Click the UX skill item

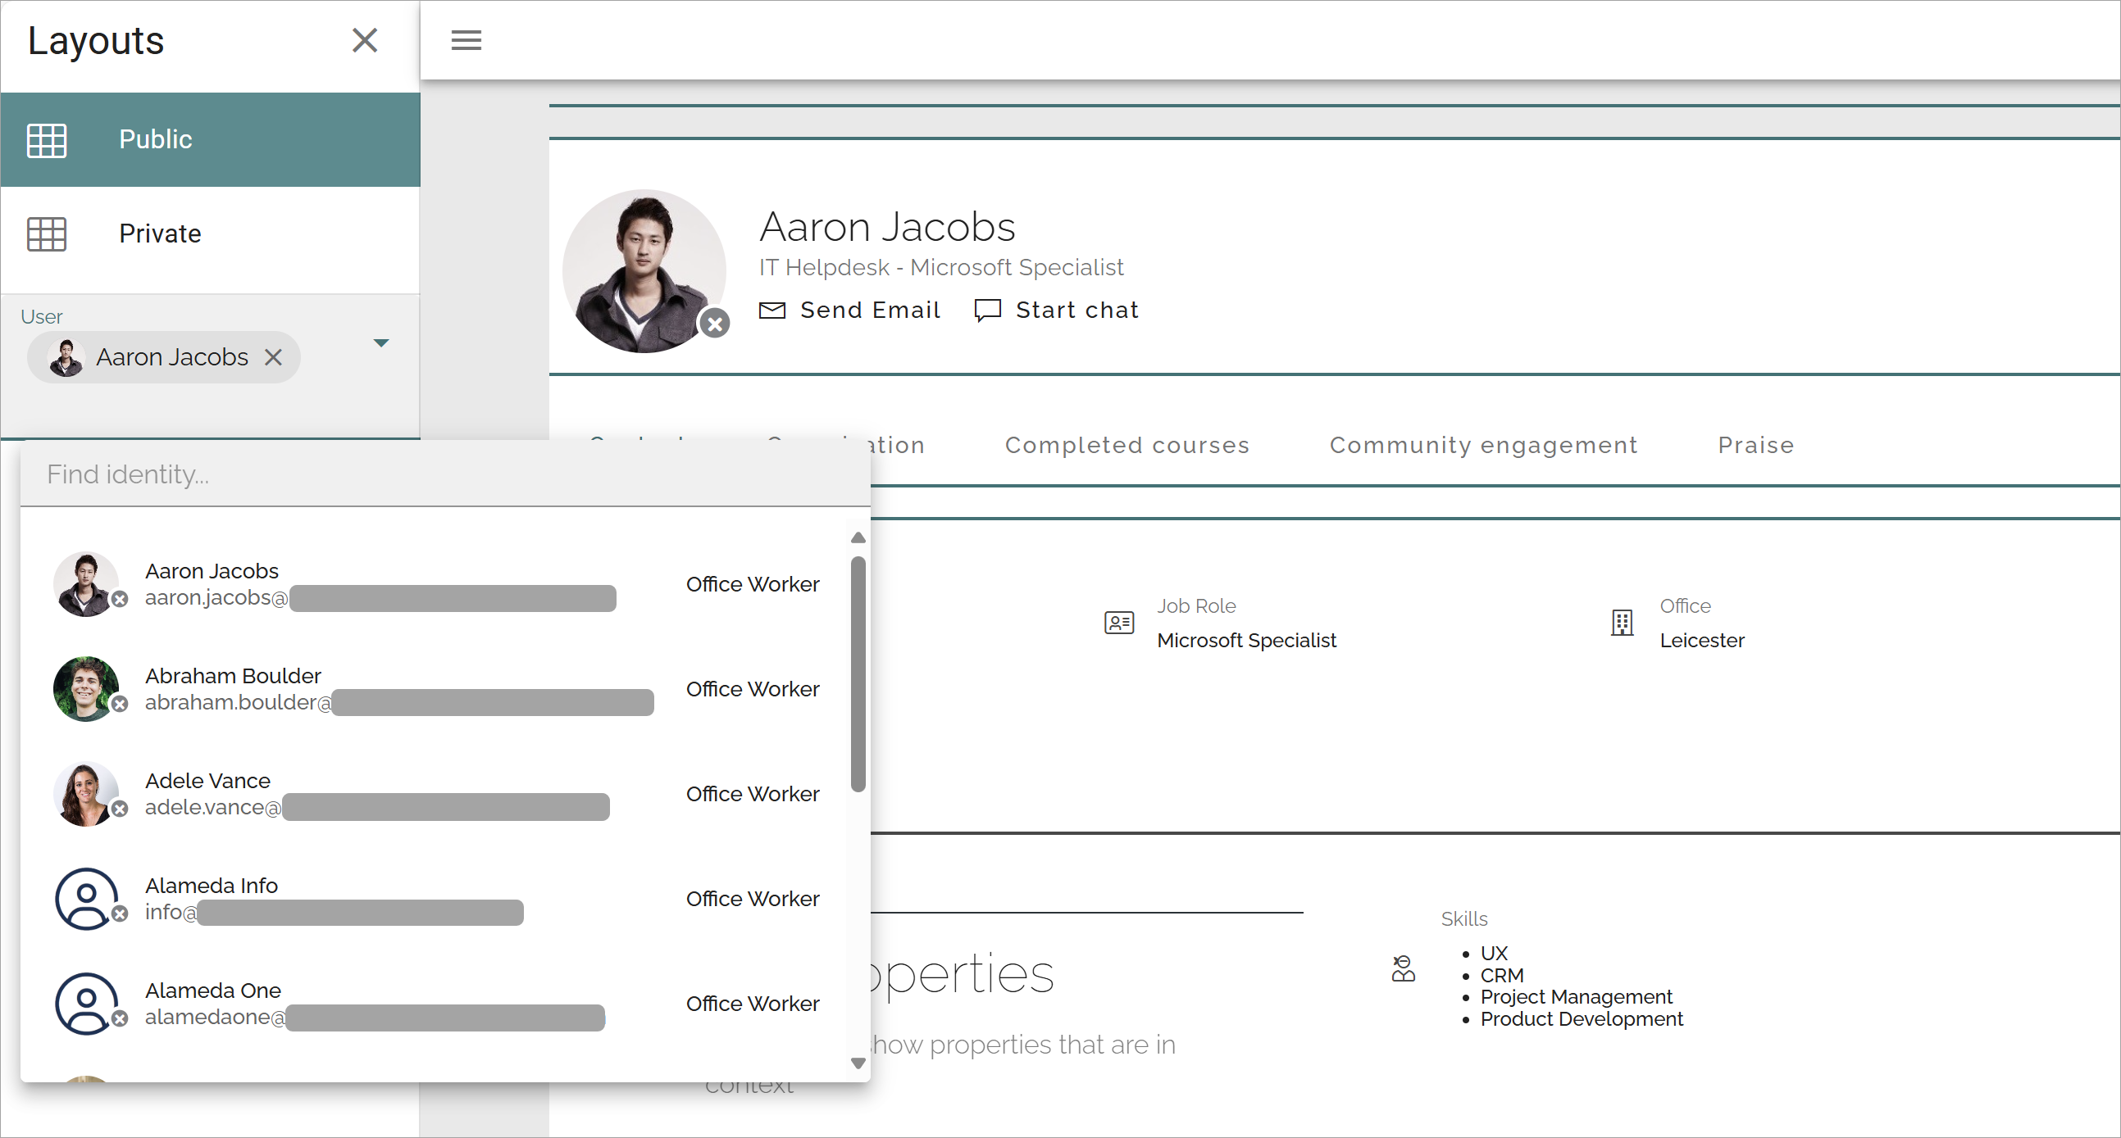pyautogui.click(x=1494, y=953)
